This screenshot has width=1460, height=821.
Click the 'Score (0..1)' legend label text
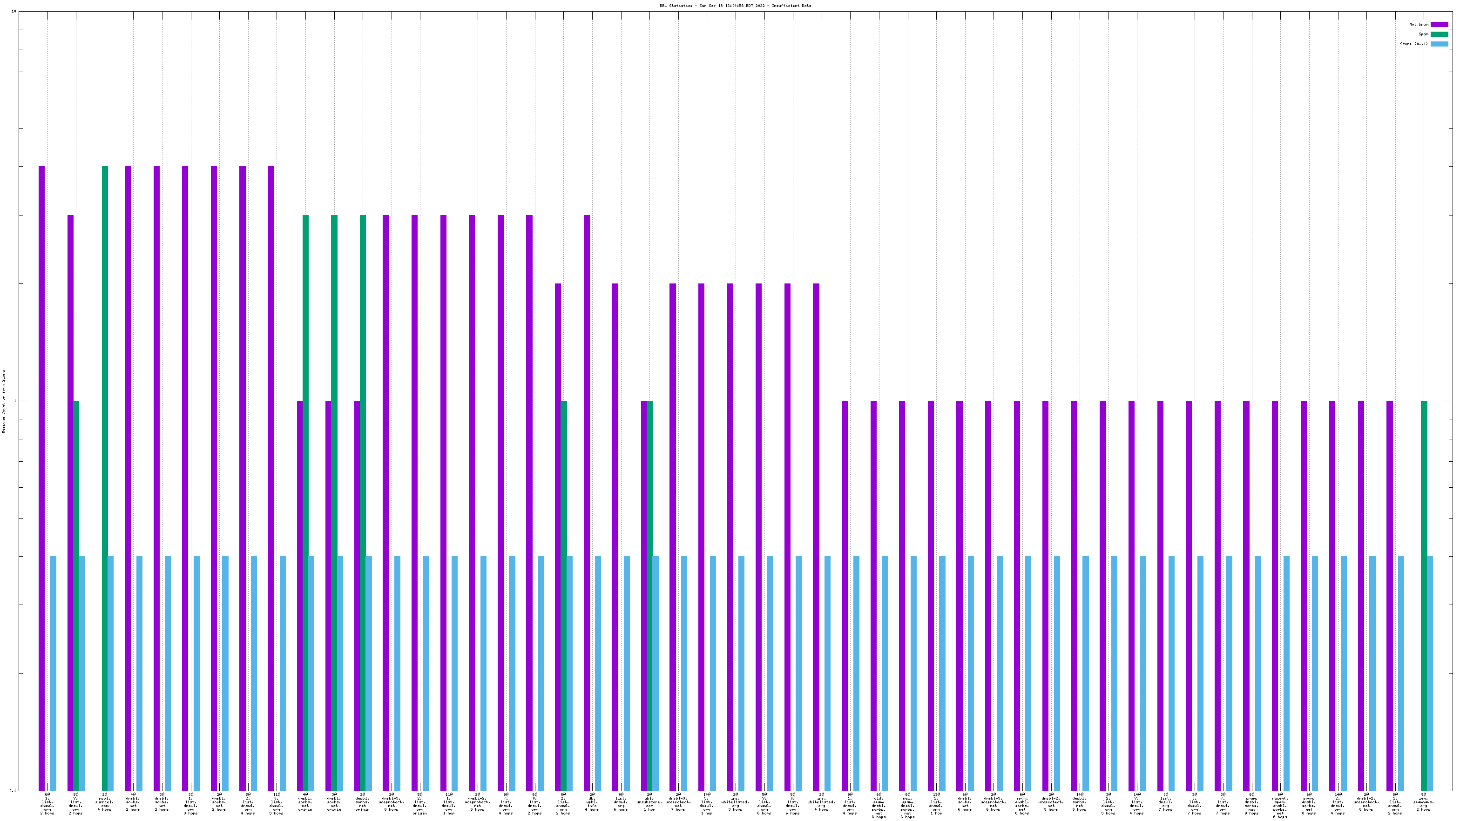coord(1413,44)
